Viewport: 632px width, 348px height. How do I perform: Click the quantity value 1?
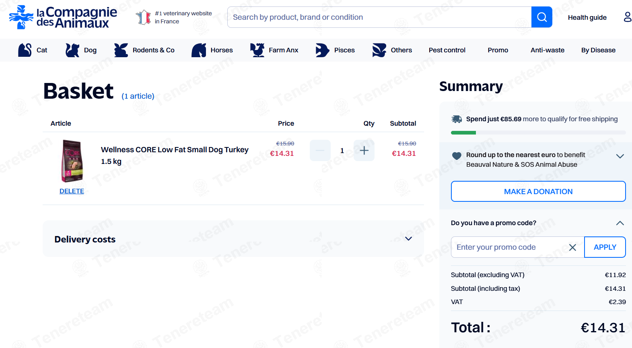pos(342,151)
